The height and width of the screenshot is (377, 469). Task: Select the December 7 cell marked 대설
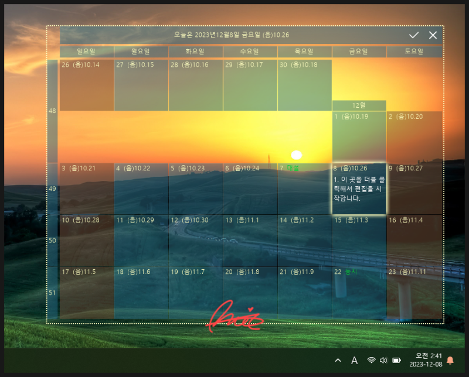(x=304, y=189)
